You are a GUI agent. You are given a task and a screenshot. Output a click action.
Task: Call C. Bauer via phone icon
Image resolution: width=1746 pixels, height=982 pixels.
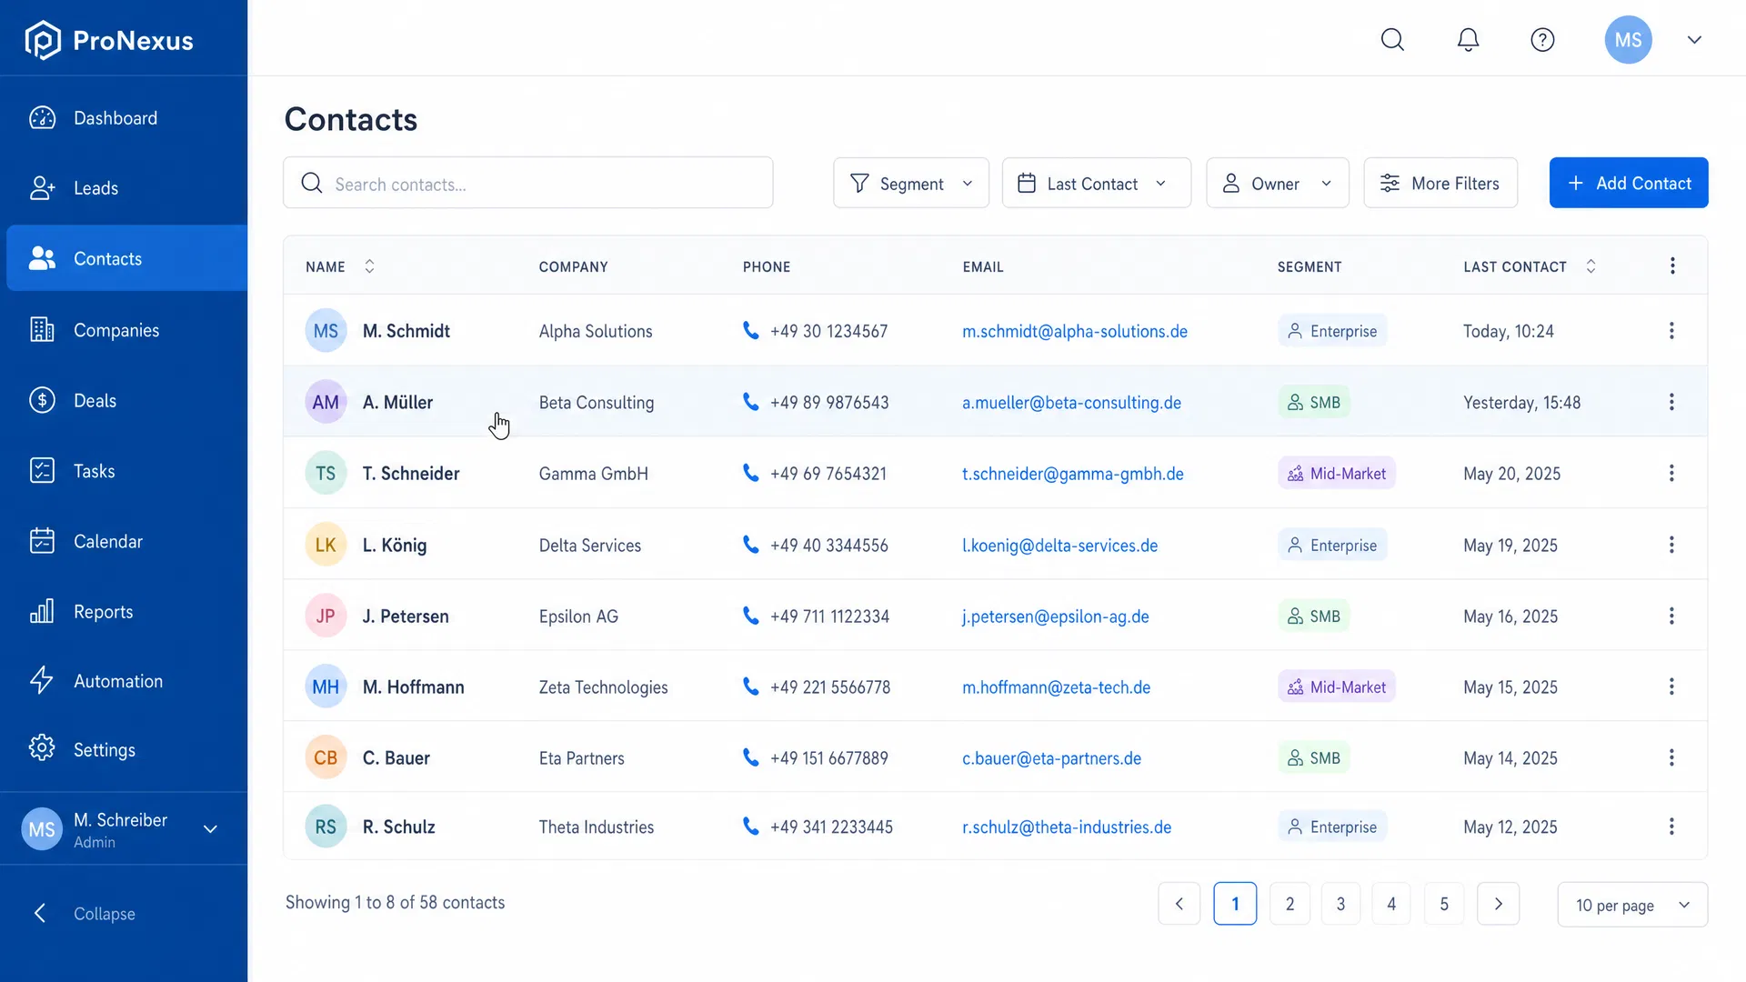750,757
